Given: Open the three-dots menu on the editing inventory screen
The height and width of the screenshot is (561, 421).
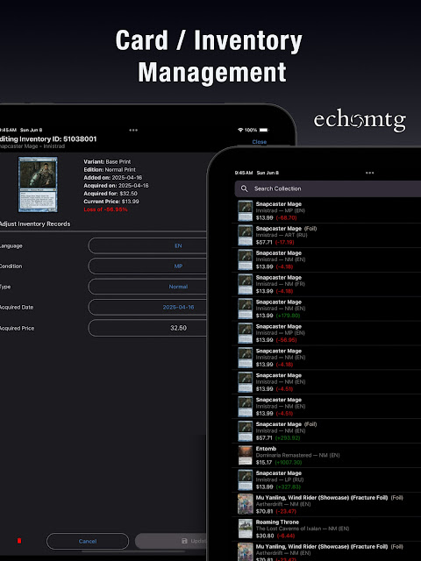Looking at the screenshot, I should pyautogui.click(x=133, y=131).
